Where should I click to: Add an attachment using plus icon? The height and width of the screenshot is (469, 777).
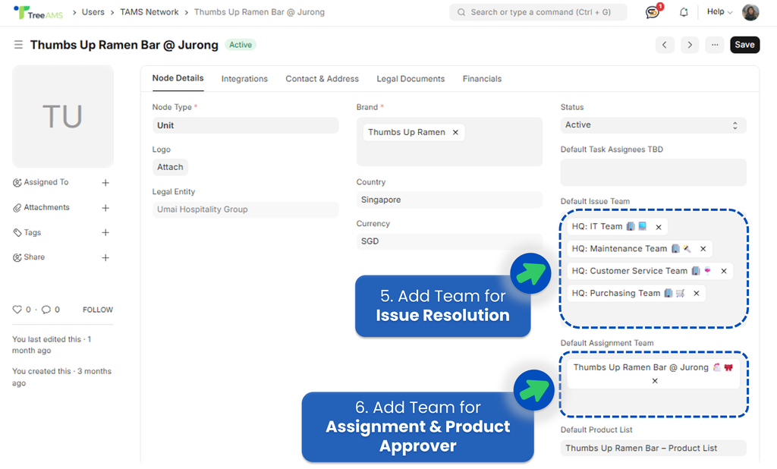click(x=105, y=208)
